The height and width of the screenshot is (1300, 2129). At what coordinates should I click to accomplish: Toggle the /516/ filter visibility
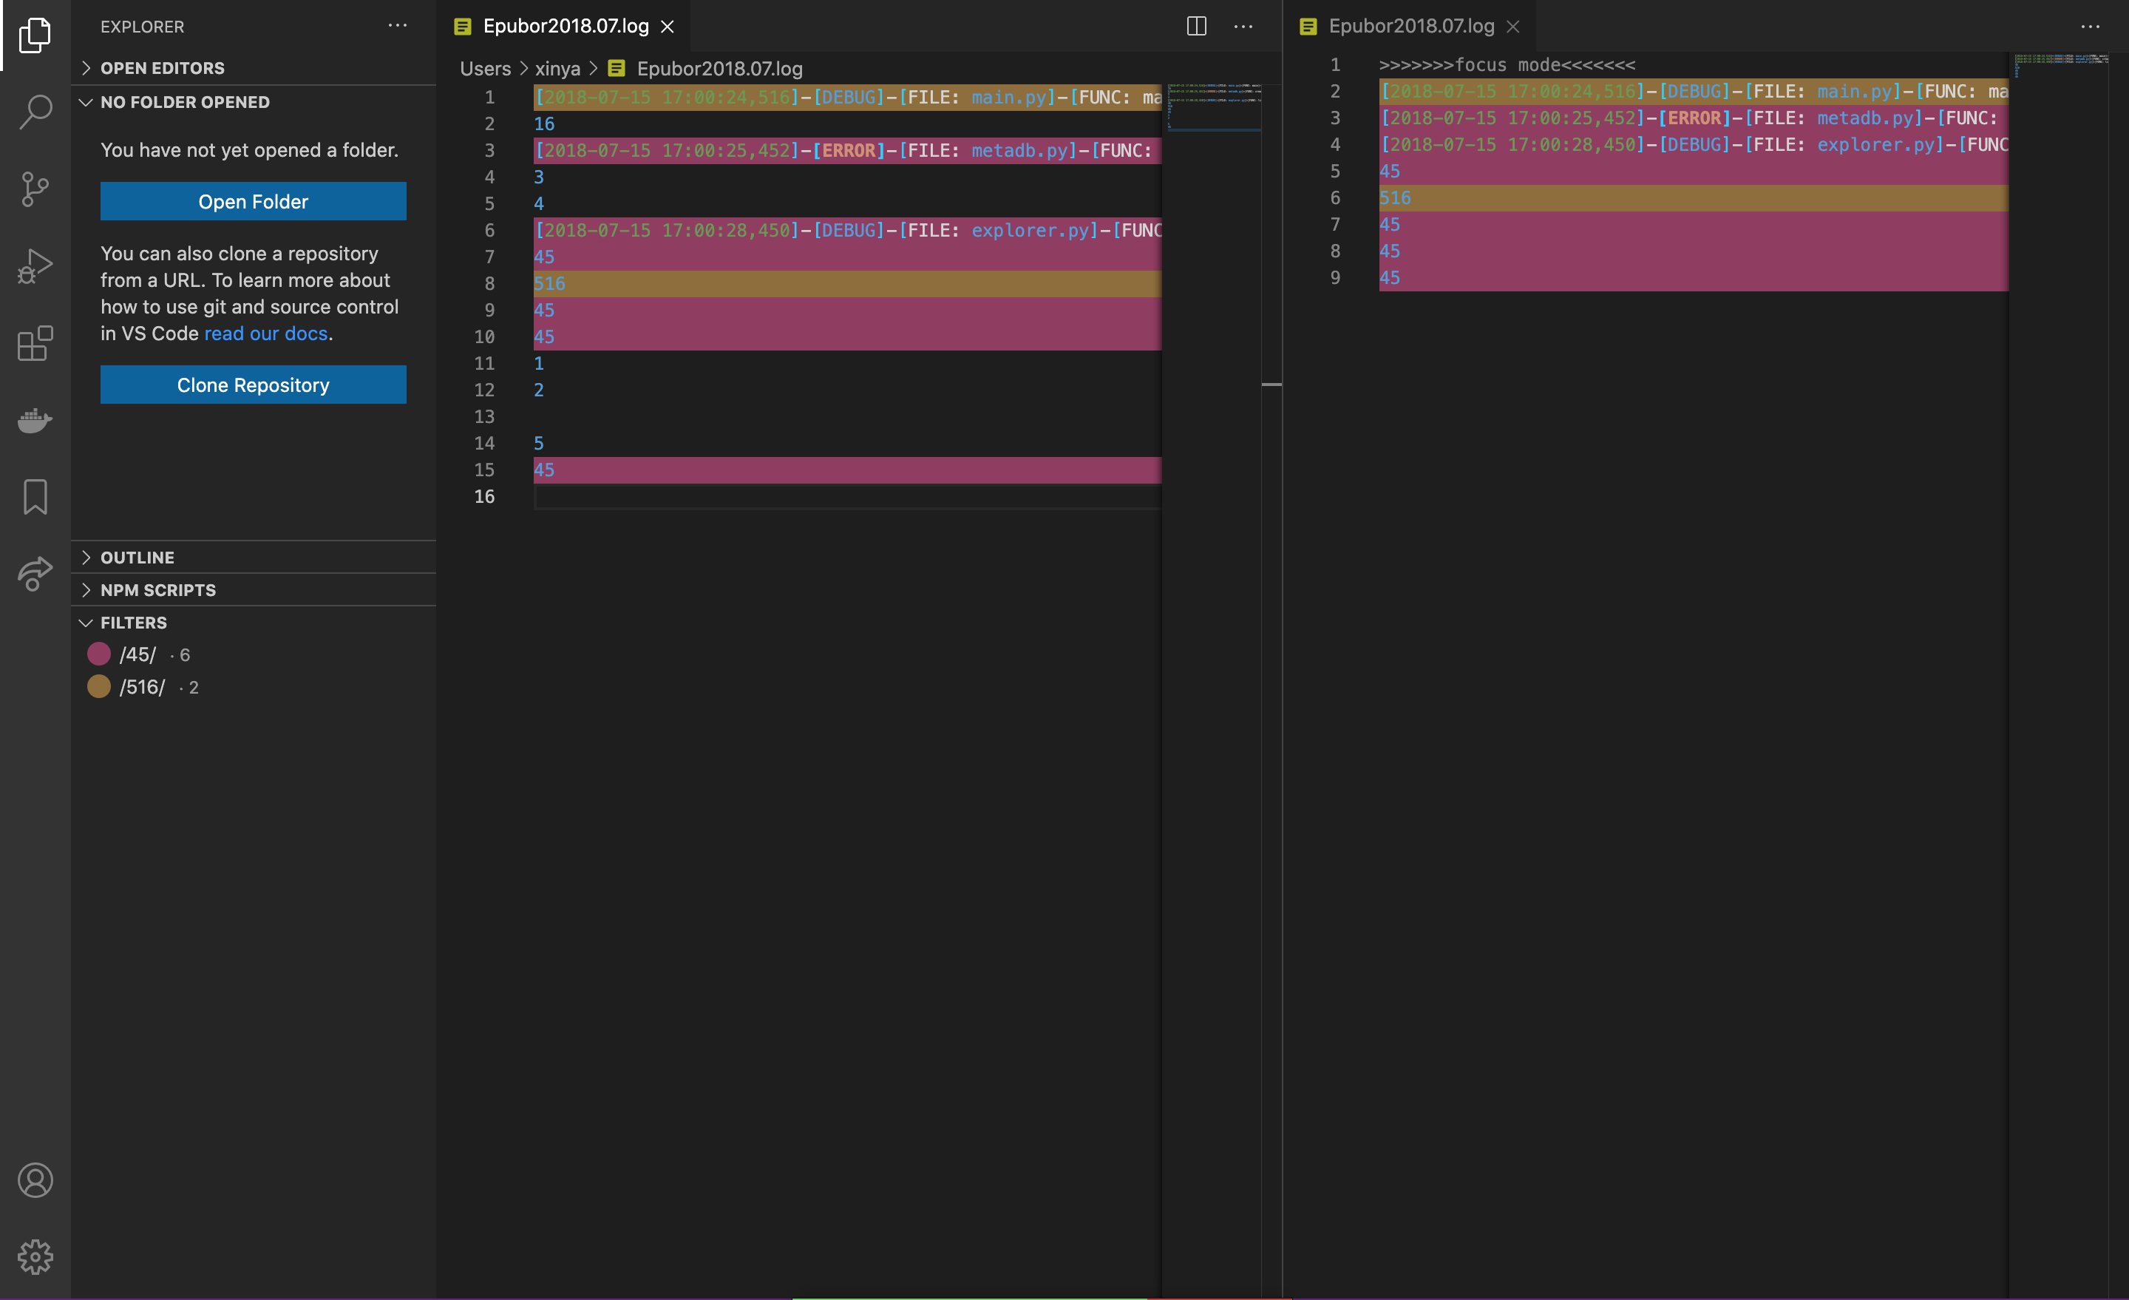coord(98,687)
